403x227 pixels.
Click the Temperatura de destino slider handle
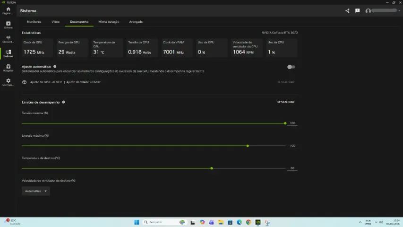tap(212, 168)
